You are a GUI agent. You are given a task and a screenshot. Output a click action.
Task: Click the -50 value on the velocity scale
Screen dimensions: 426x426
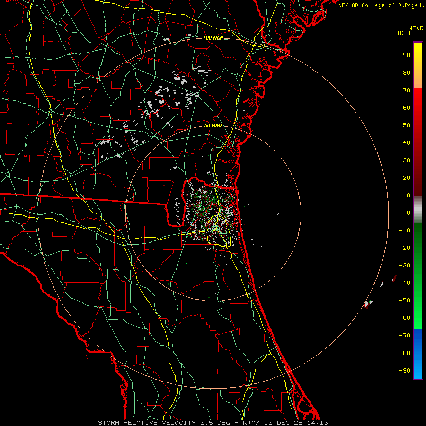click(405, 301)
